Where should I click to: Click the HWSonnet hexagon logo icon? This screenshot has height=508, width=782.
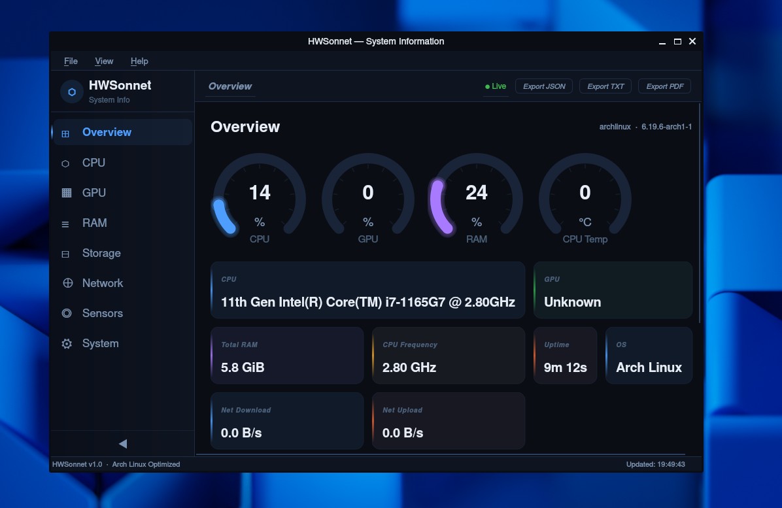tap(72, 92)
